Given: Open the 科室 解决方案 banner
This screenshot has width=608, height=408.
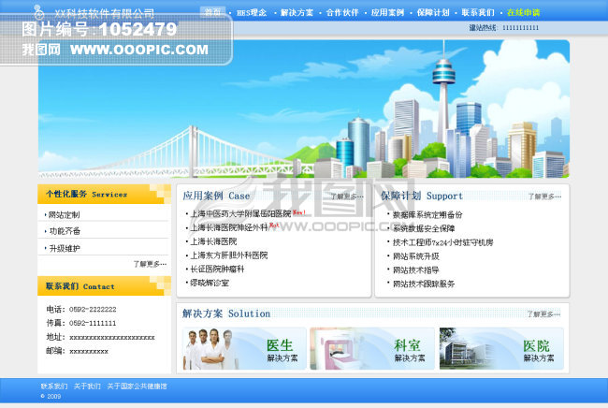Looking at the screenshot, I should point(372,348).
